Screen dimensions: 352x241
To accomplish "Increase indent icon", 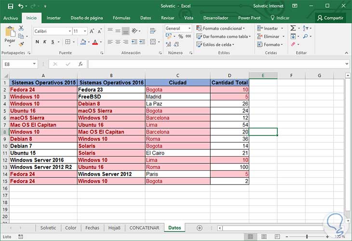I will (142, 42).
